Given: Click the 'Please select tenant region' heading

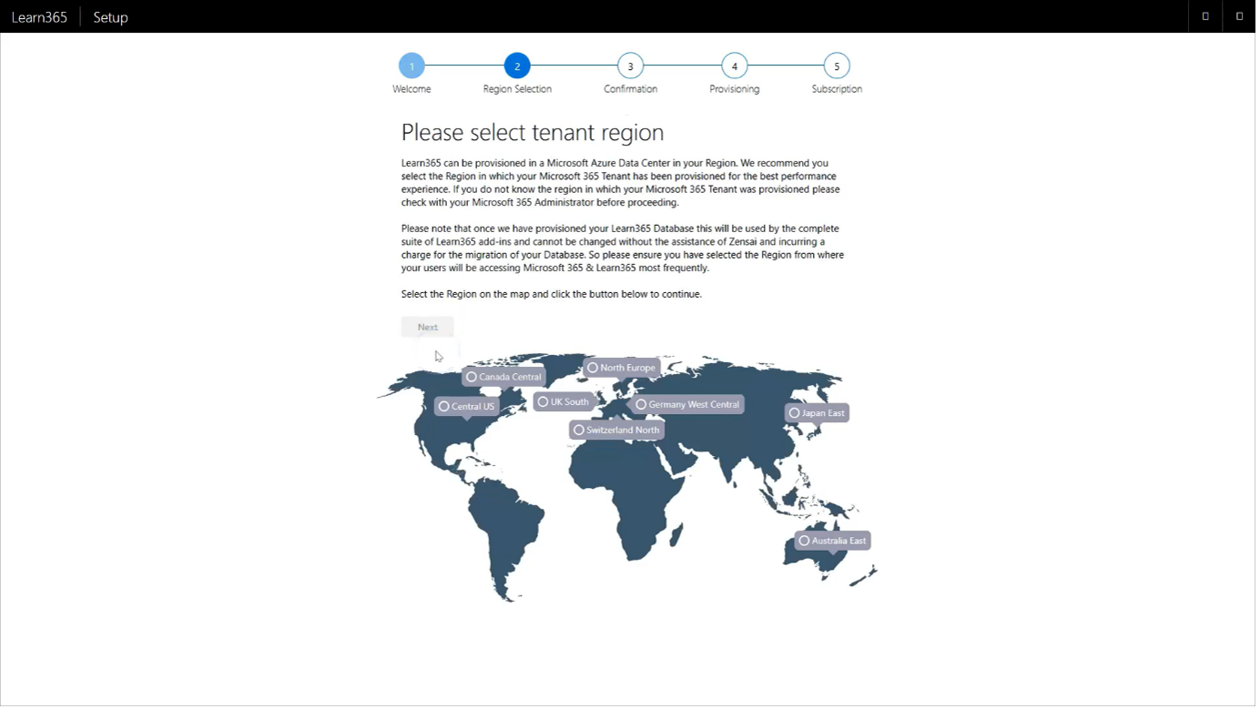Looking at the screenshot, I should click(534, 133).
